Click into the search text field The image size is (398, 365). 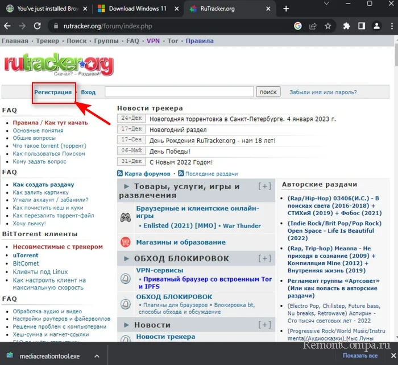click(179, 91)
